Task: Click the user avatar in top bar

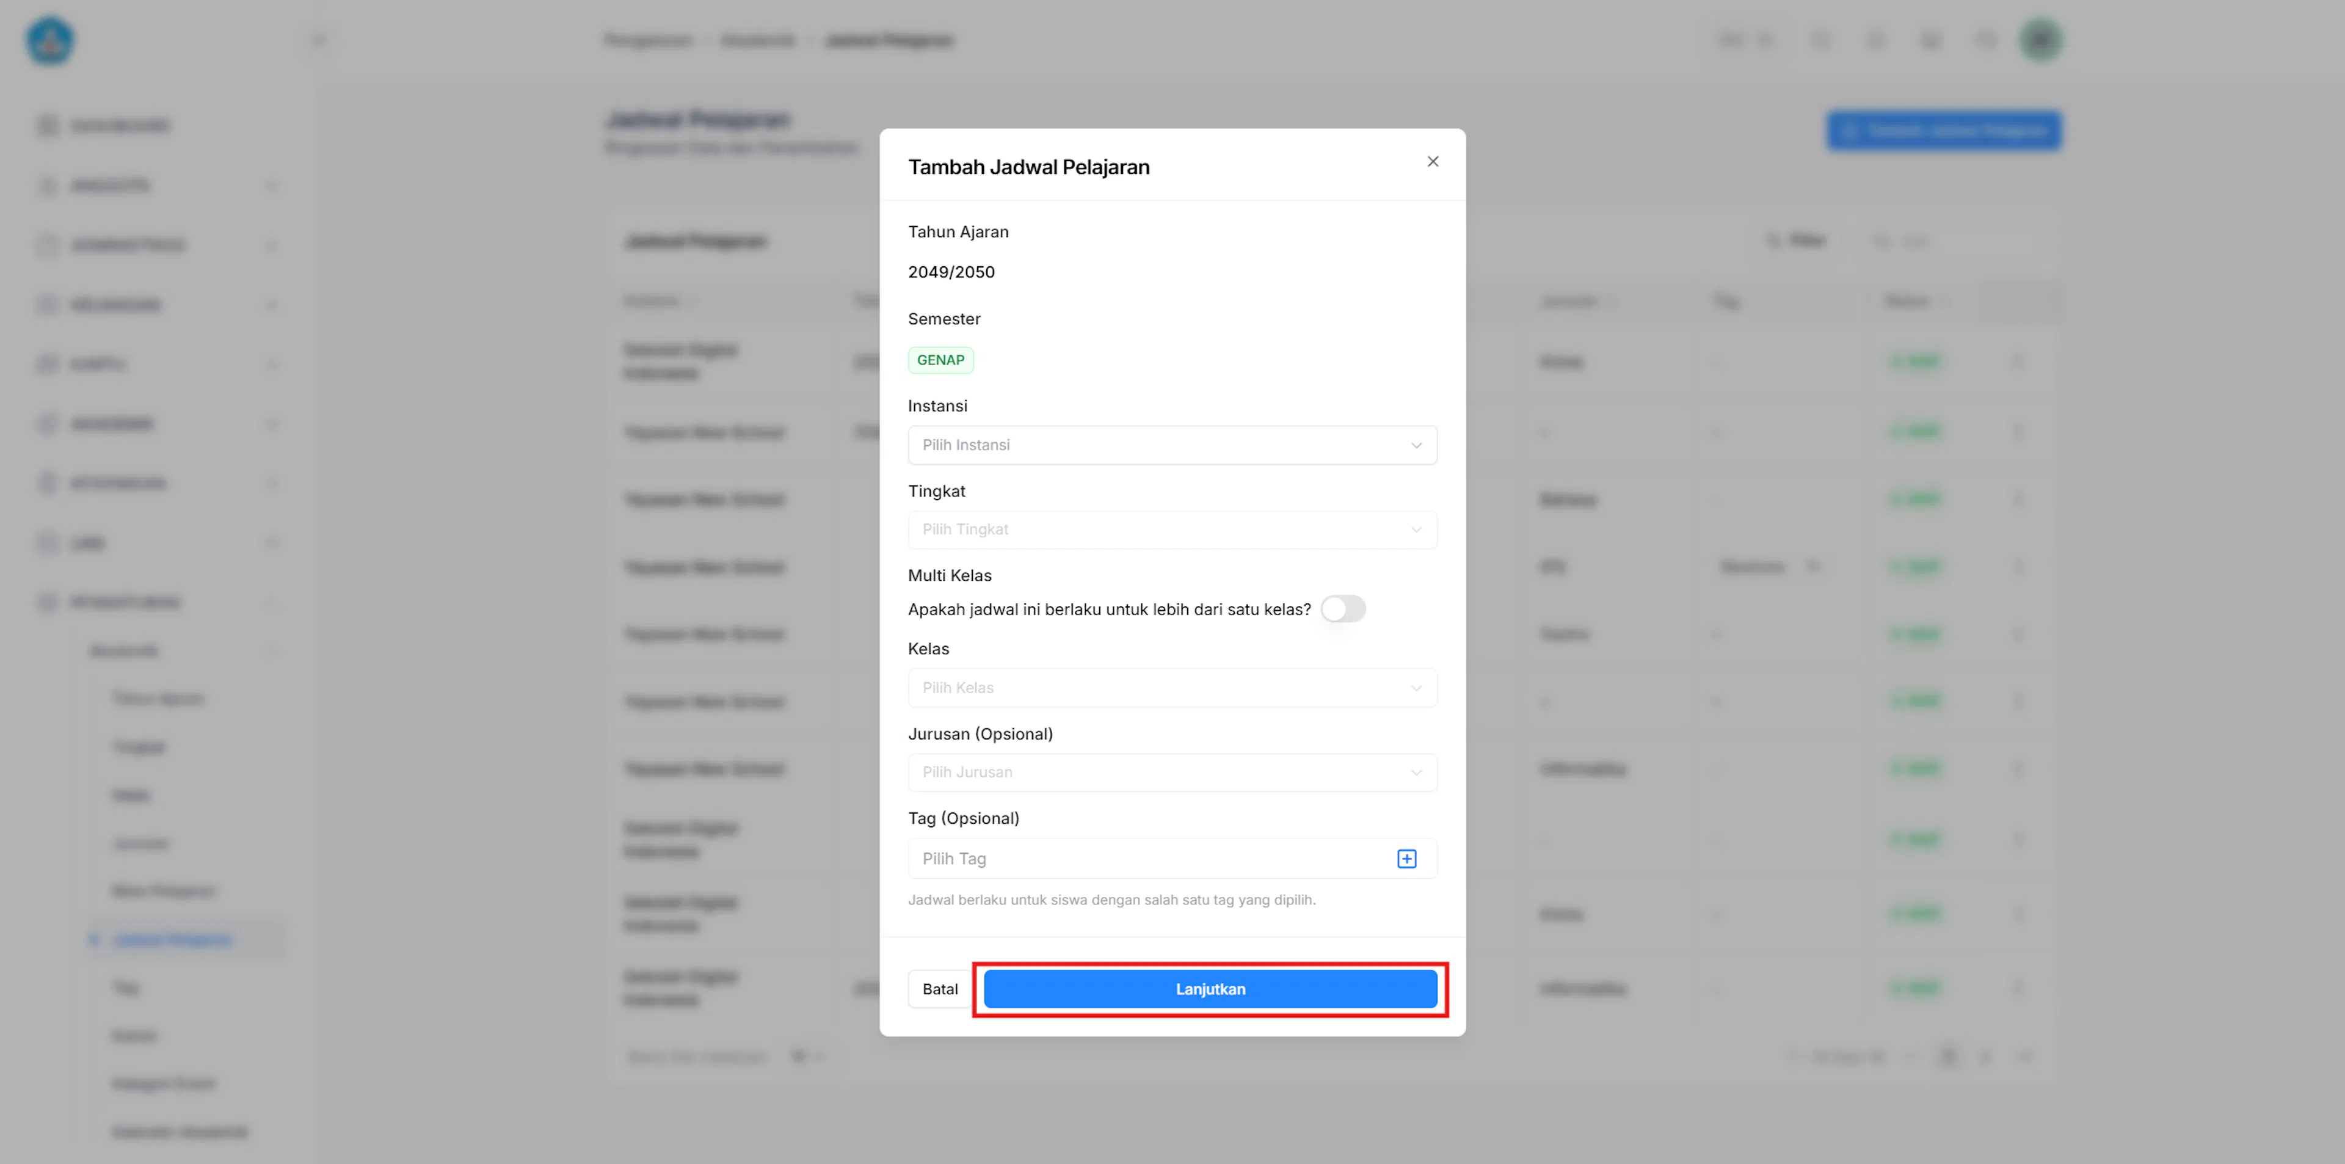Action: tap(2040, 40)
